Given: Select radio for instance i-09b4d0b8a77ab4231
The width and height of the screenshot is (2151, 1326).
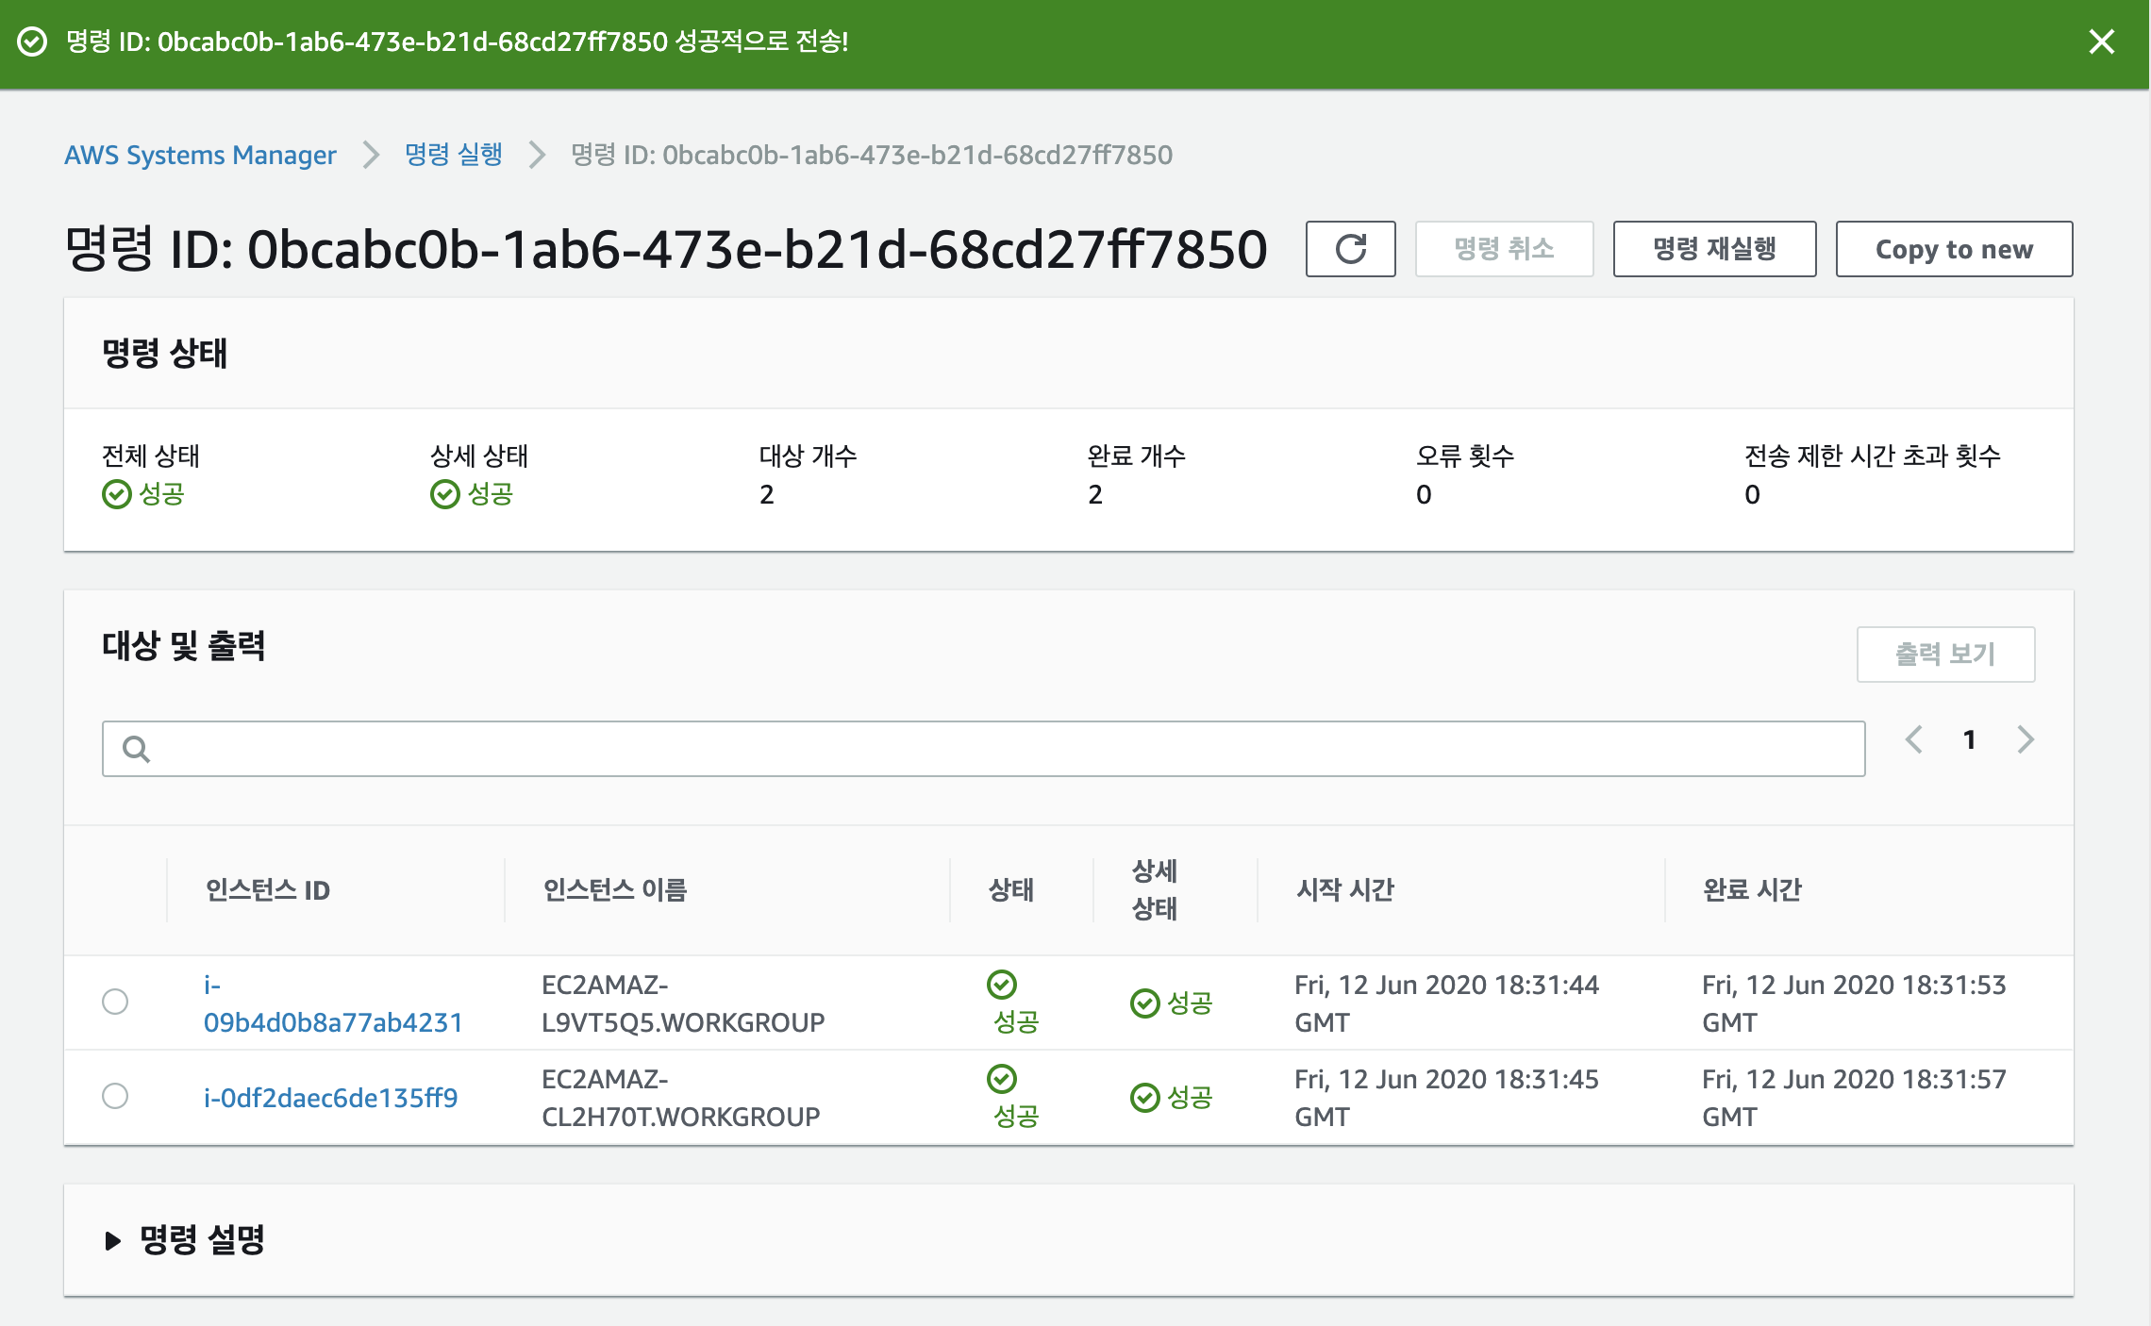Looking at the screenshot, I should pos(115,1002).
